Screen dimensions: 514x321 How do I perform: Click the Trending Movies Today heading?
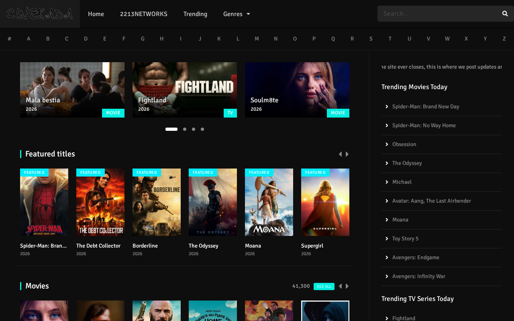point(414,87)
